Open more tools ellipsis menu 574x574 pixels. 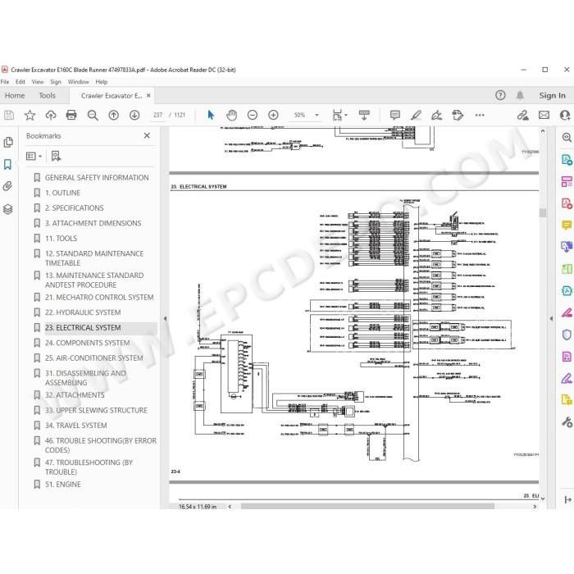coord(480,116)
